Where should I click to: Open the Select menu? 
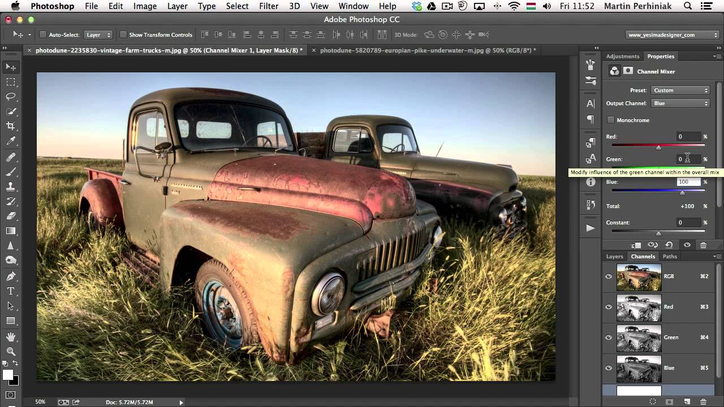pyautogui.click(x=237, y=6)
